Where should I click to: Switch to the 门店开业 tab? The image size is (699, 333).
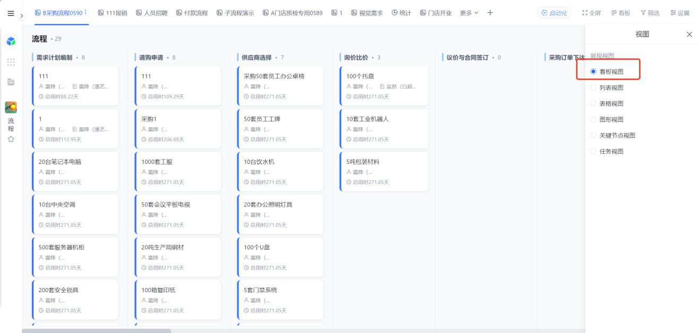436,13
